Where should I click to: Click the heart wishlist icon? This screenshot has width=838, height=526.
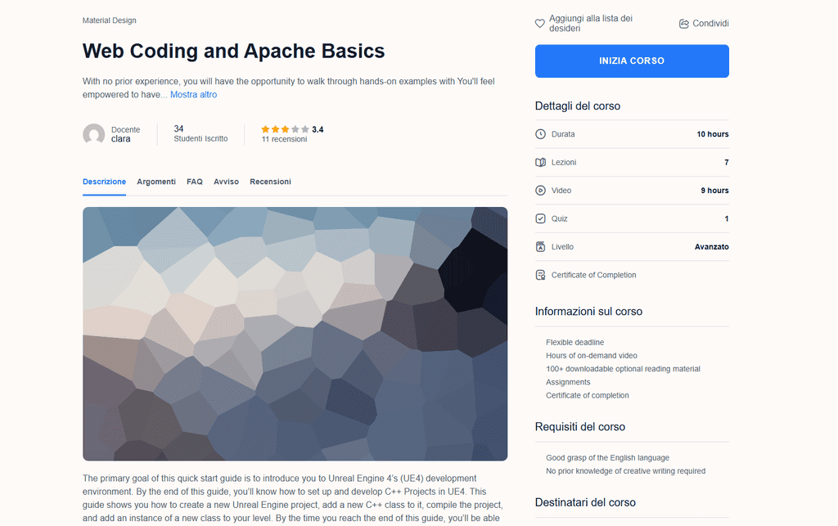coord(540,24)
